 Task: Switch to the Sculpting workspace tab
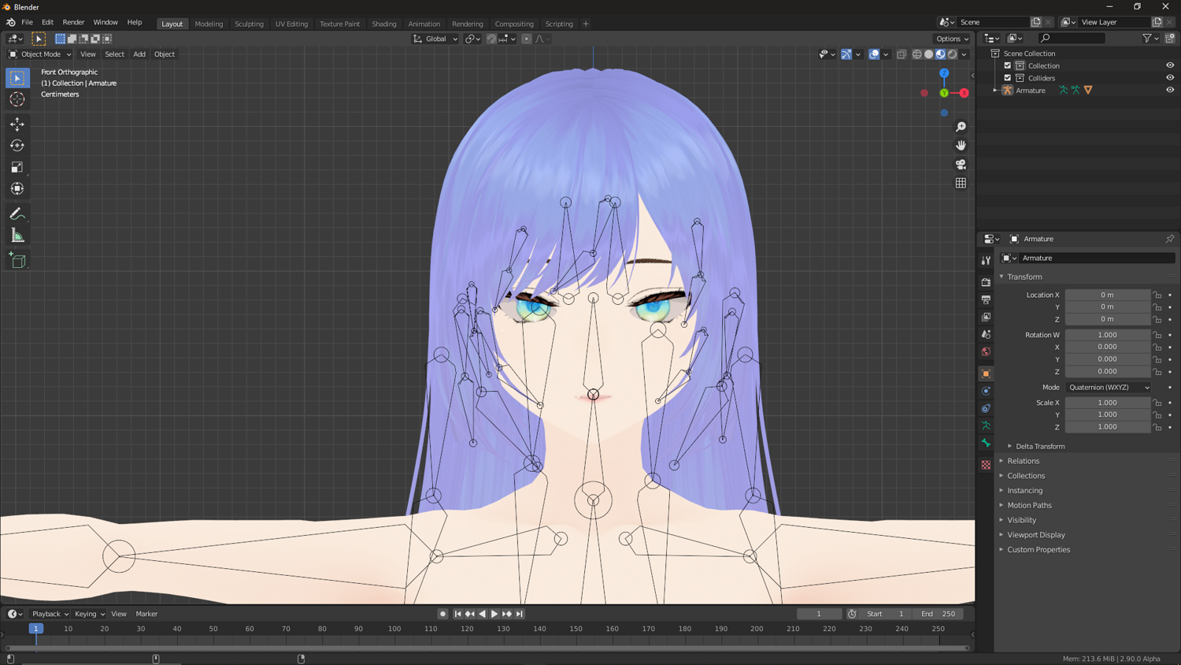click(249, 24)
